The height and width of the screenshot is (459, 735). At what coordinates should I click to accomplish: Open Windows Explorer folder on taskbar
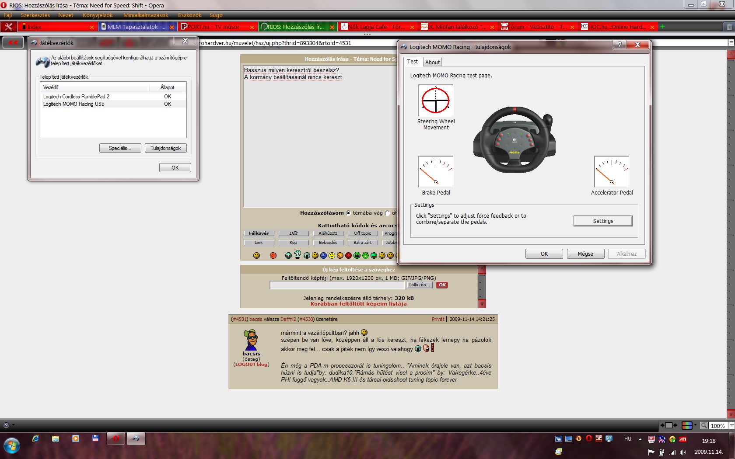[x=56, y=438]
